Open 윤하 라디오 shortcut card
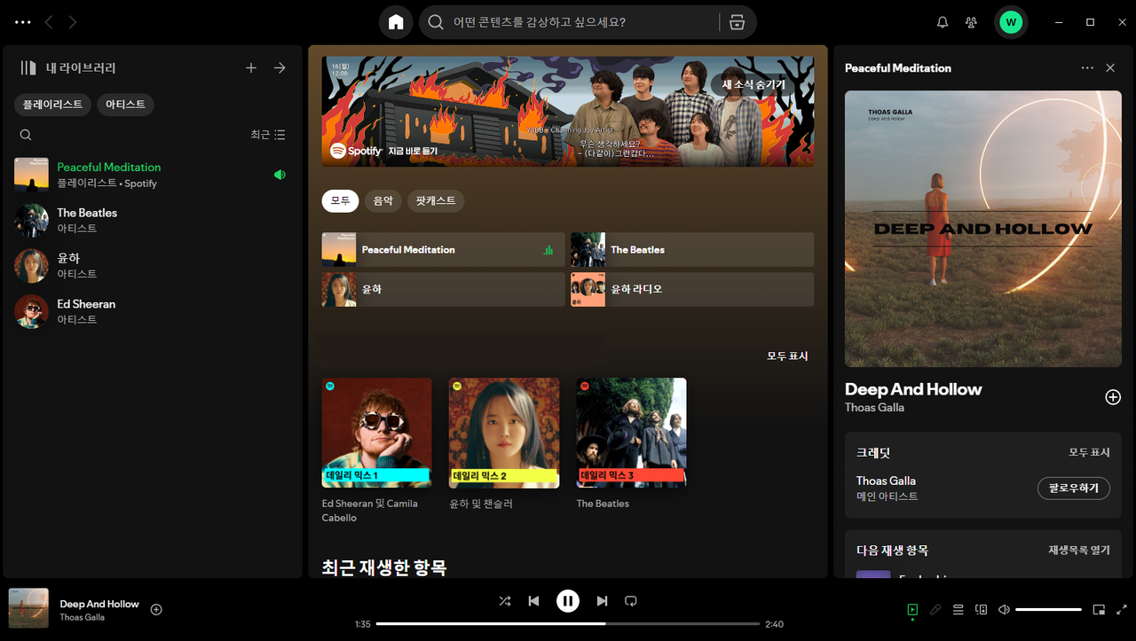Screen dimensions: 1136x641 click(692, 289)
